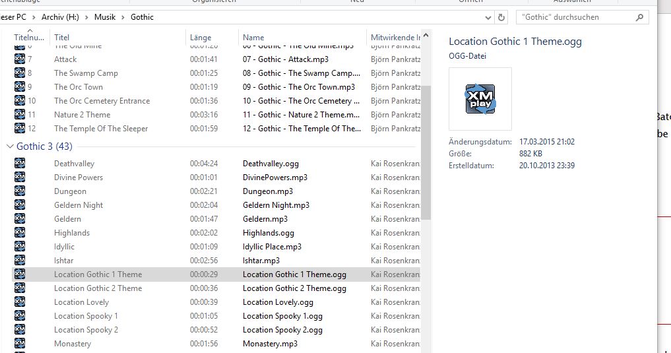Navigate to Archiv (H:) in breadcrumb
The height and width of the screenshot is (353, 671).
(63, 17)
